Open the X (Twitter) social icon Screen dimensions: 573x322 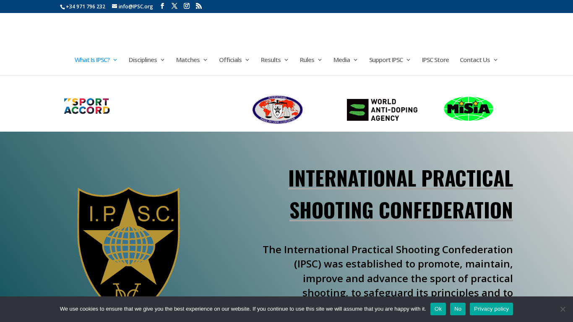point(175,6)
